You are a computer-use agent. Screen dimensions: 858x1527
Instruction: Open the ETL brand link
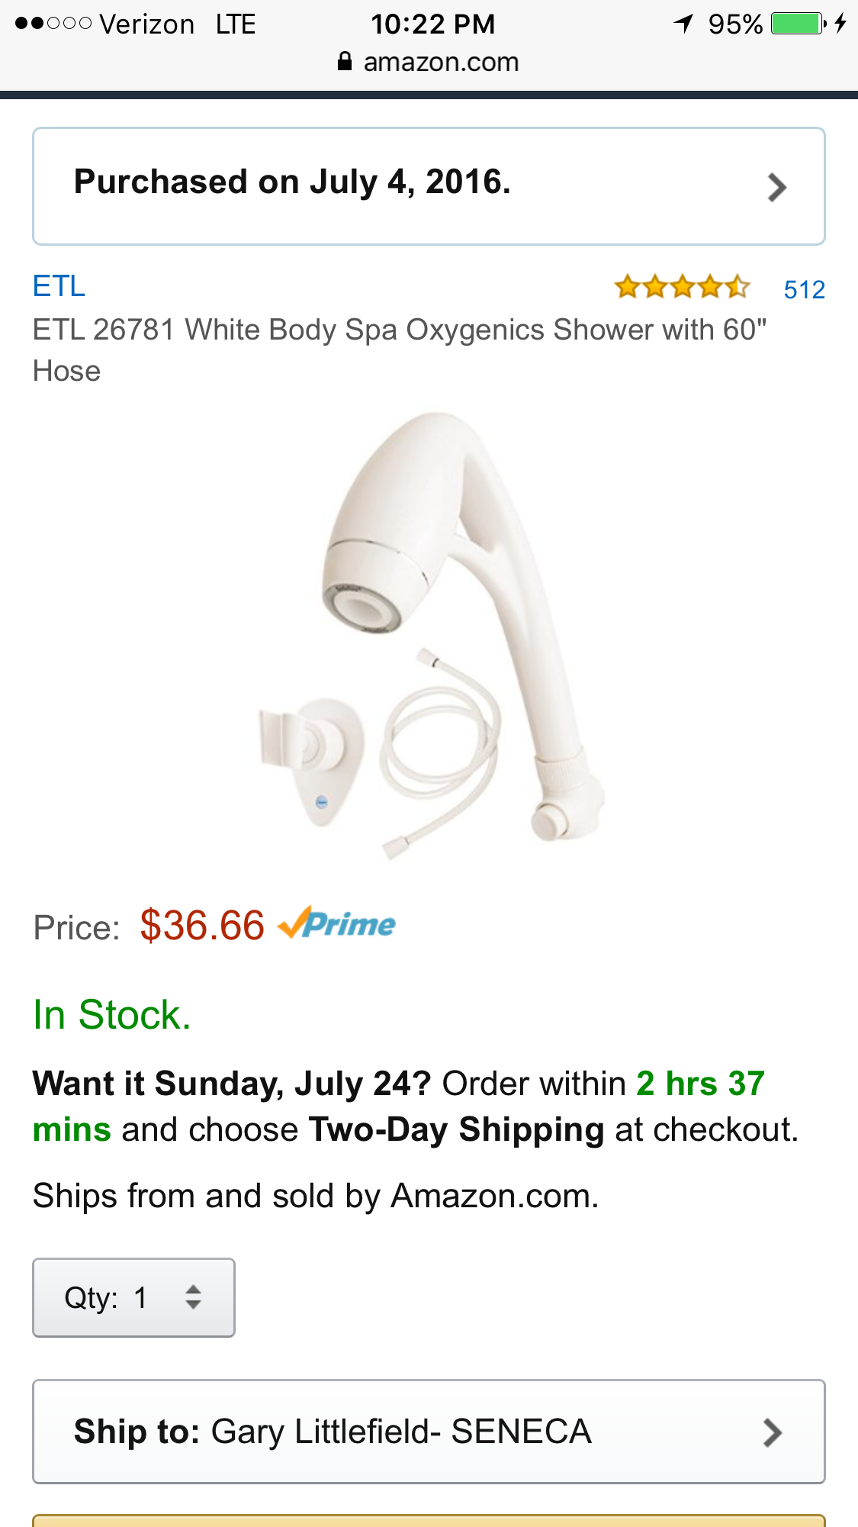(59, 286)
